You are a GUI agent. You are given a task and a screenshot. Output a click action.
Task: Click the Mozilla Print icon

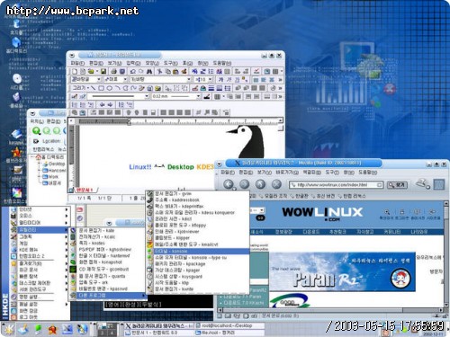point(422,183)
